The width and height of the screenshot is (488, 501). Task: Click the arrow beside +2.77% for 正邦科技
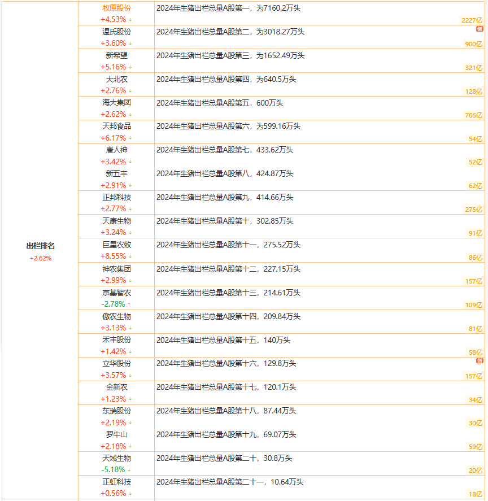pos(130,209)
